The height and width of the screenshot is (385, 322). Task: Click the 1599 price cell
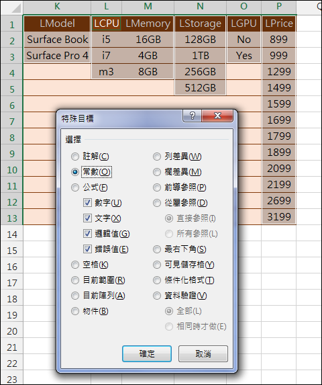coord(279,104)
